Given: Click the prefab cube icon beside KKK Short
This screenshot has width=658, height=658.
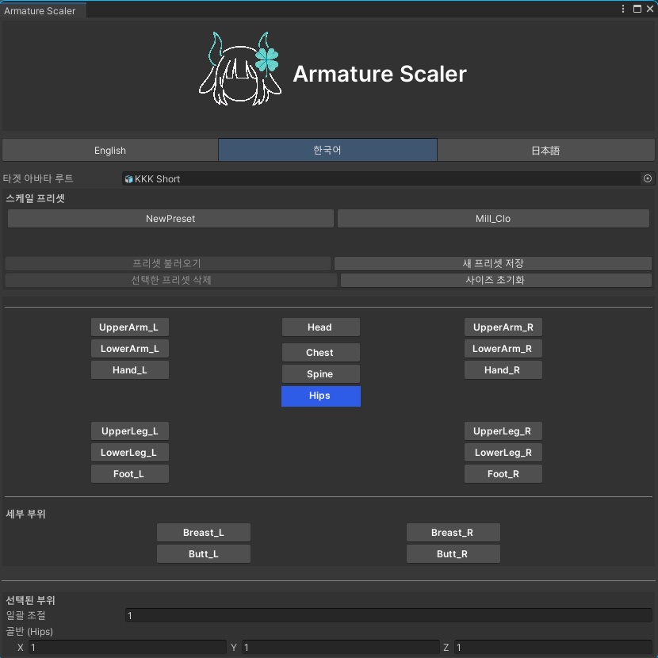Looking at the screenshot, I should coord(128,178).
